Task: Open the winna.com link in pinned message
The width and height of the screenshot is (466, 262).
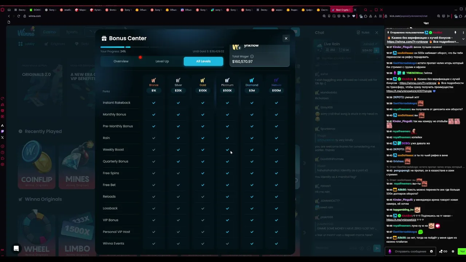Action: tap(407, 42)
